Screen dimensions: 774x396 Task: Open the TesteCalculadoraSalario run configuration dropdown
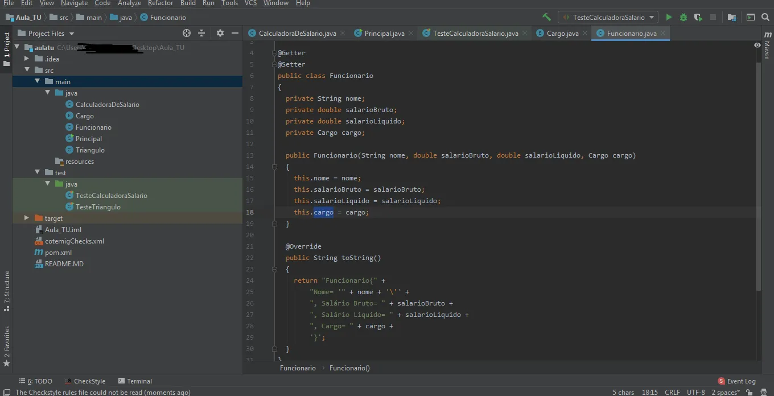tap(608, 18)
